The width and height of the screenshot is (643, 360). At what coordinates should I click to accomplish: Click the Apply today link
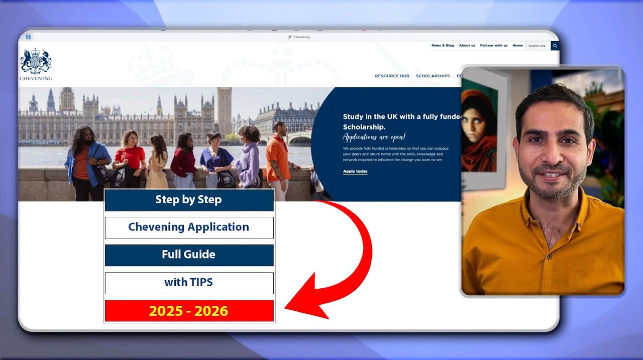click(355, 171)
